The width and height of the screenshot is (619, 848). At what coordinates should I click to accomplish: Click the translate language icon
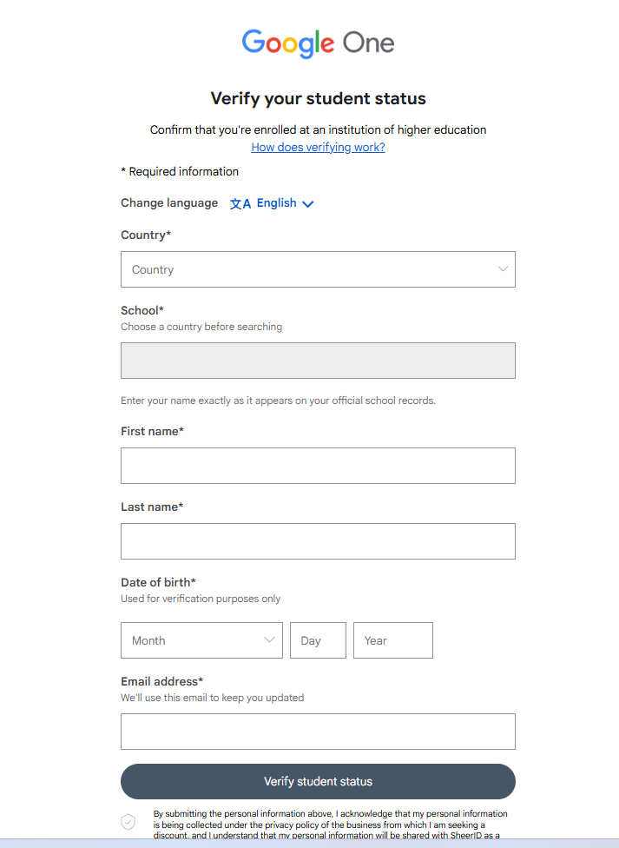tap(240, 204)
